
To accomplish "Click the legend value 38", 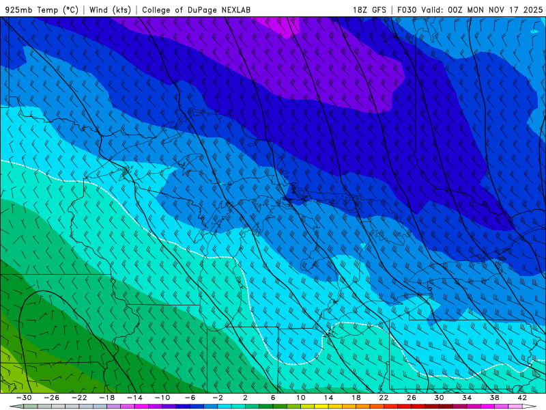I will [x=494, y=398].
